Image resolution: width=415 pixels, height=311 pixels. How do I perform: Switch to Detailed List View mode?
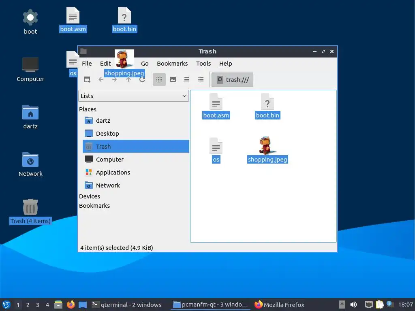pos(201,80)
